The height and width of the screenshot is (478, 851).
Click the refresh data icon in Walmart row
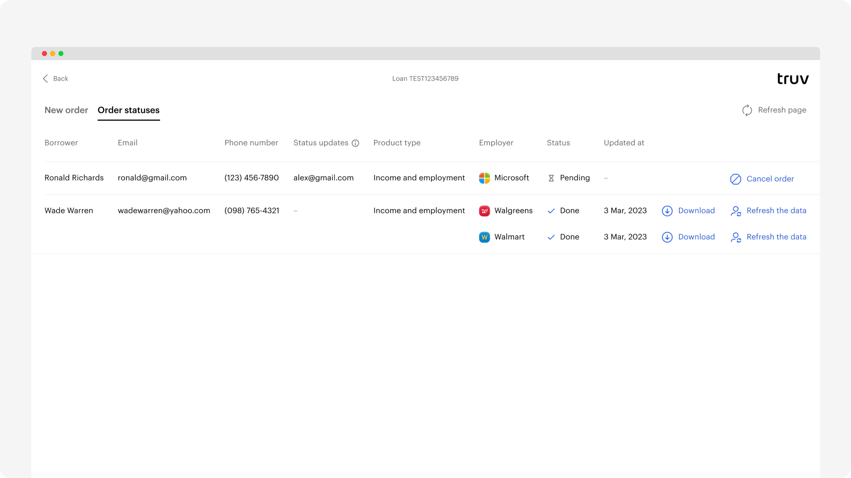coord(736,237)
